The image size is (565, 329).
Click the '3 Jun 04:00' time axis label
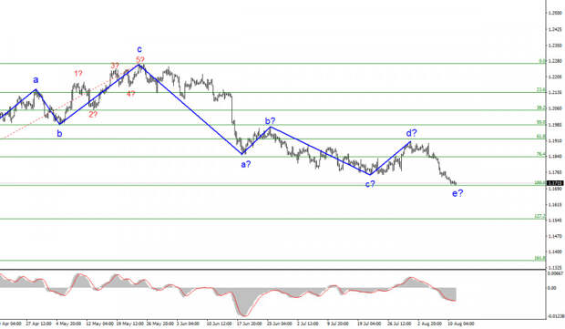(x=188, y=324)
